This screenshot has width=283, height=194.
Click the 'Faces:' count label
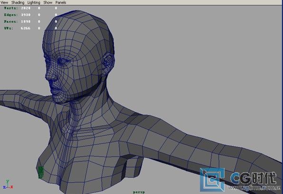[11, 21]
